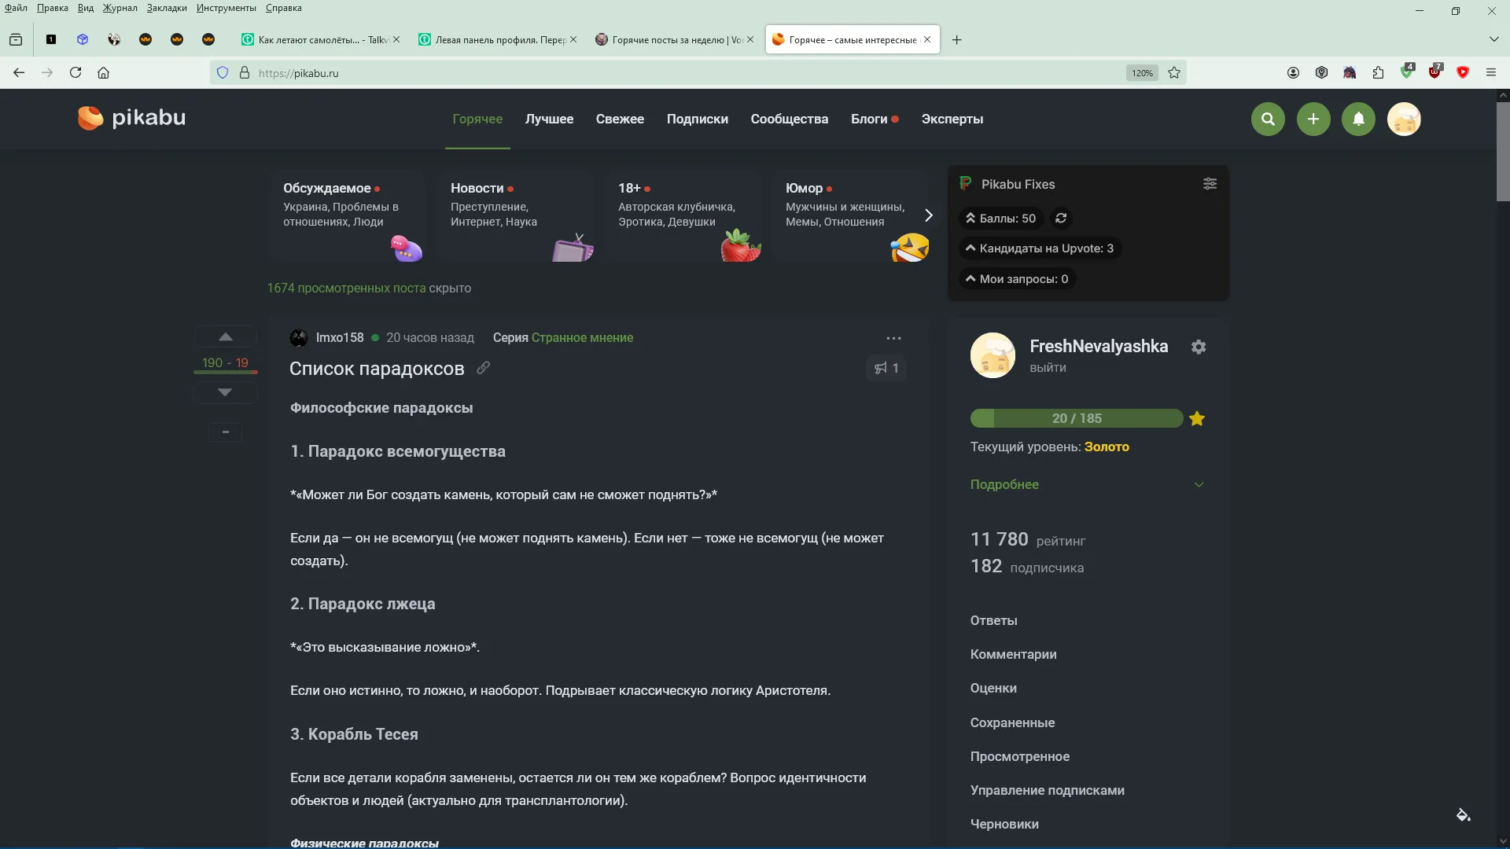Screen dimensions: 1510x849
Task: Close the Горячие посты за неделю tab
Action: pos(750,39)
